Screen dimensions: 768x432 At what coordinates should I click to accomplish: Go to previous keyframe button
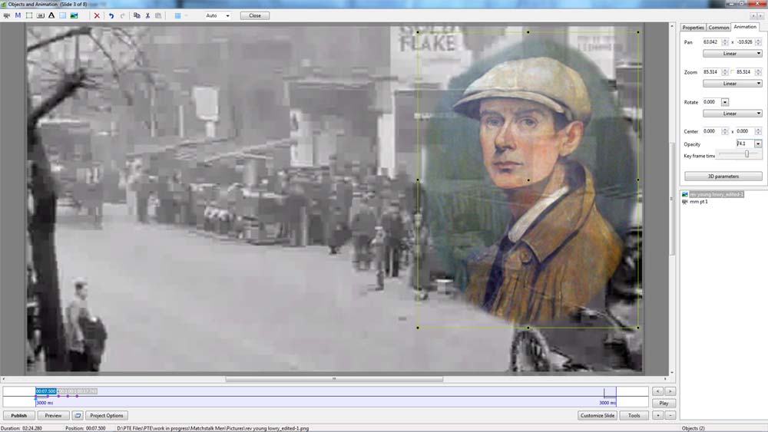(x=658, y=391)
